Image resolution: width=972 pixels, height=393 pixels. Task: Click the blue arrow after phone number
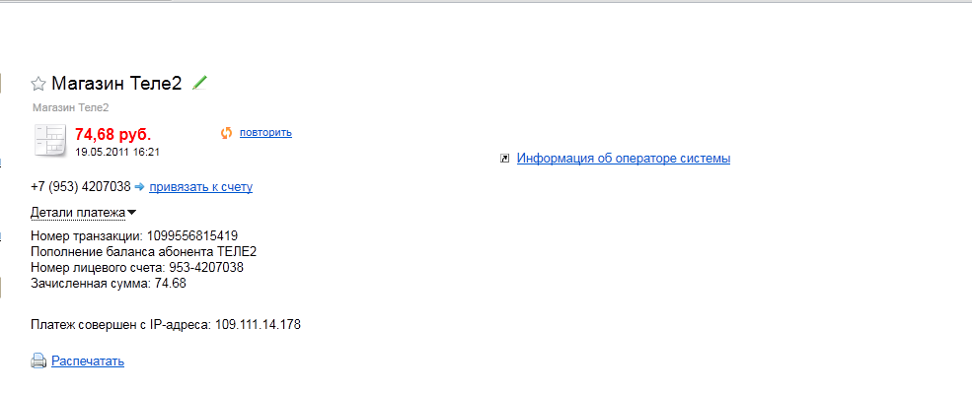(139, 186)
